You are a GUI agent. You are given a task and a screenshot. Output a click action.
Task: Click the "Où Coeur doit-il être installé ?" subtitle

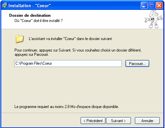[39, 21]
